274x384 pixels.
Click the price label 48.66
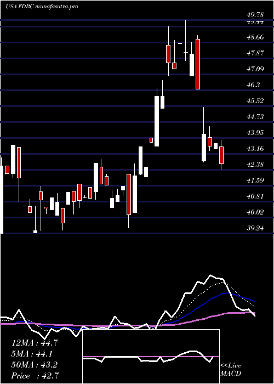coord(255,37)
